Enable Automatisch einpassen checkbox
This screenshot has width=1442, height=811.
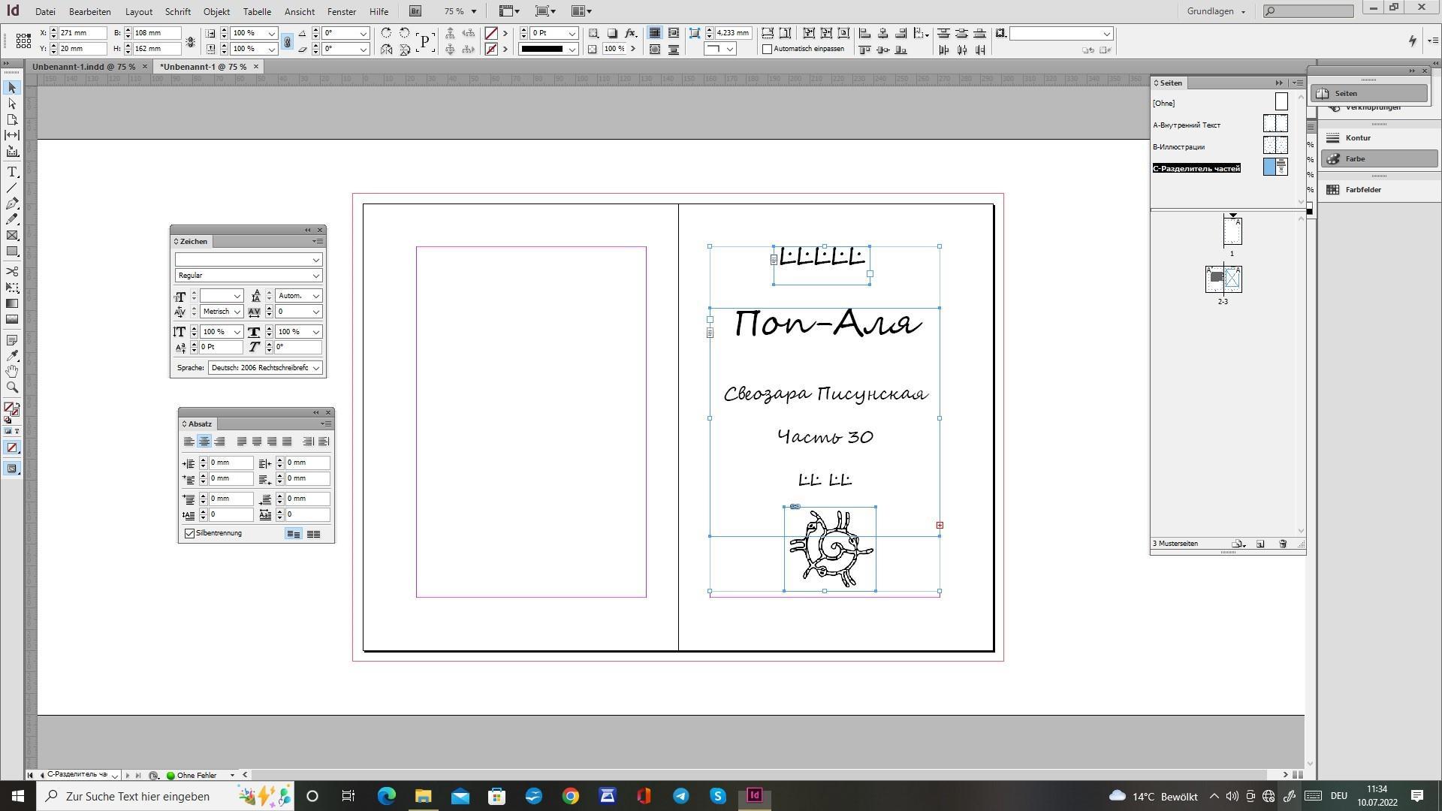767,49
